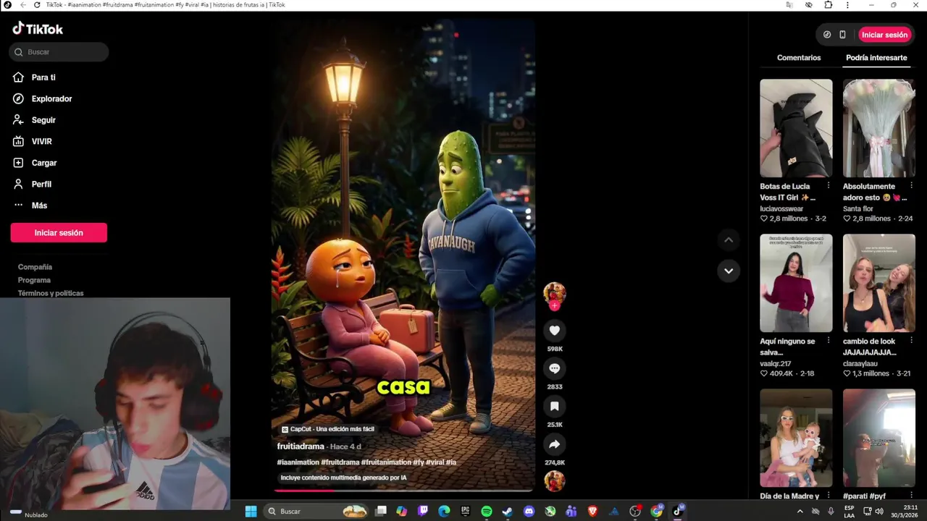Save the video with bookmark icon
Viewport: 927px width, 521px height.
[555, 406]
